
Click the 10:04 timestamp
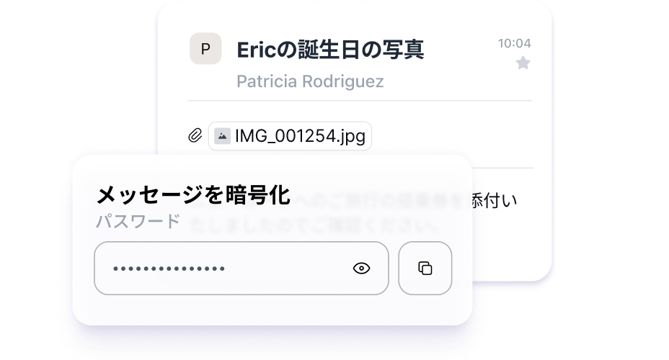pos(514,43)
